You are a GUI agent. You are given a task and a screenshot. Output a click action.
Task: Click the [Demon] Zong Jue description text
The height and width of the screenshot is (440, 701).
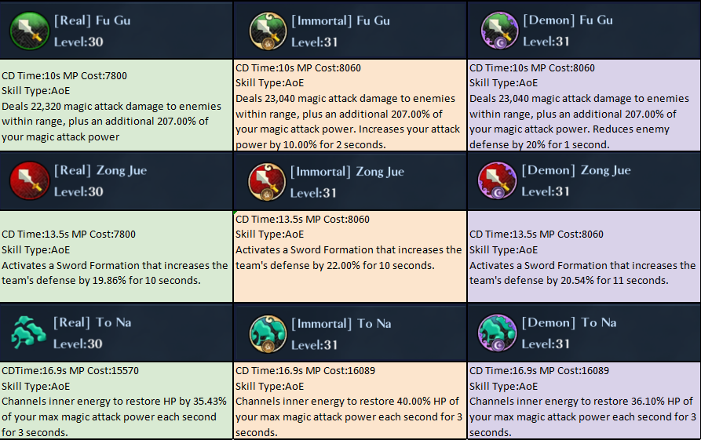tap(582, 272)
